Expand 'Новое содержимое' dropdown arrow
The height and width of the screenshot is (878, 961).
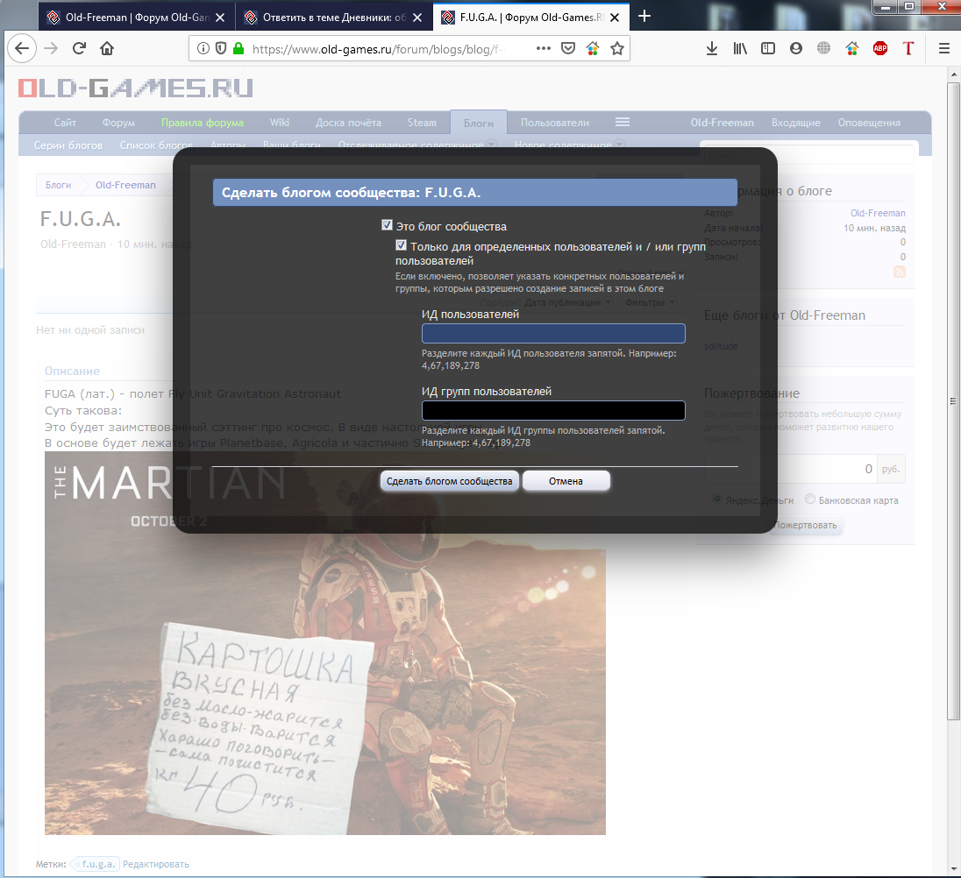[620, 144]
